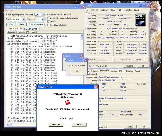Close the front Finish dialog
This screenshot has height=136, width=162.
[x=85, y=60]
